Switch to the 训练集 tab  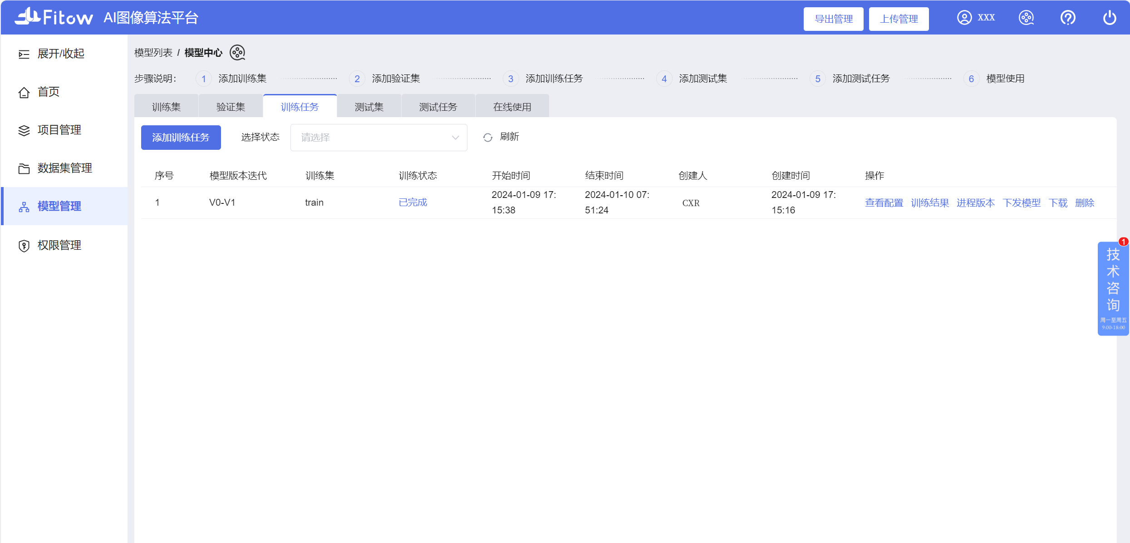click(x=166, y=107)
